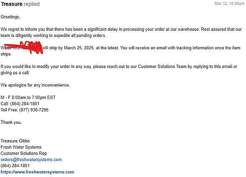Select the "Greetings," salutation line
This screenshot has height=177, width=246.
(x=10, y=17)
